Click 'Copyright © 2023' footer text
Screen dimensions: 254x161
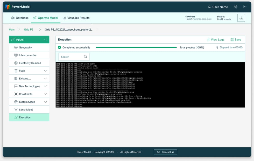click(x=104, y=152)
